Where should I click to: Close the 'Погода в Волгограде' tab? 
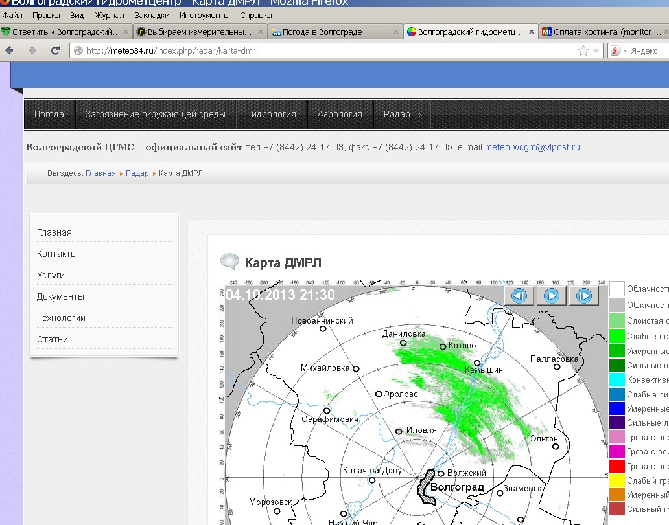pyautogui.click(x=395, y=32)
